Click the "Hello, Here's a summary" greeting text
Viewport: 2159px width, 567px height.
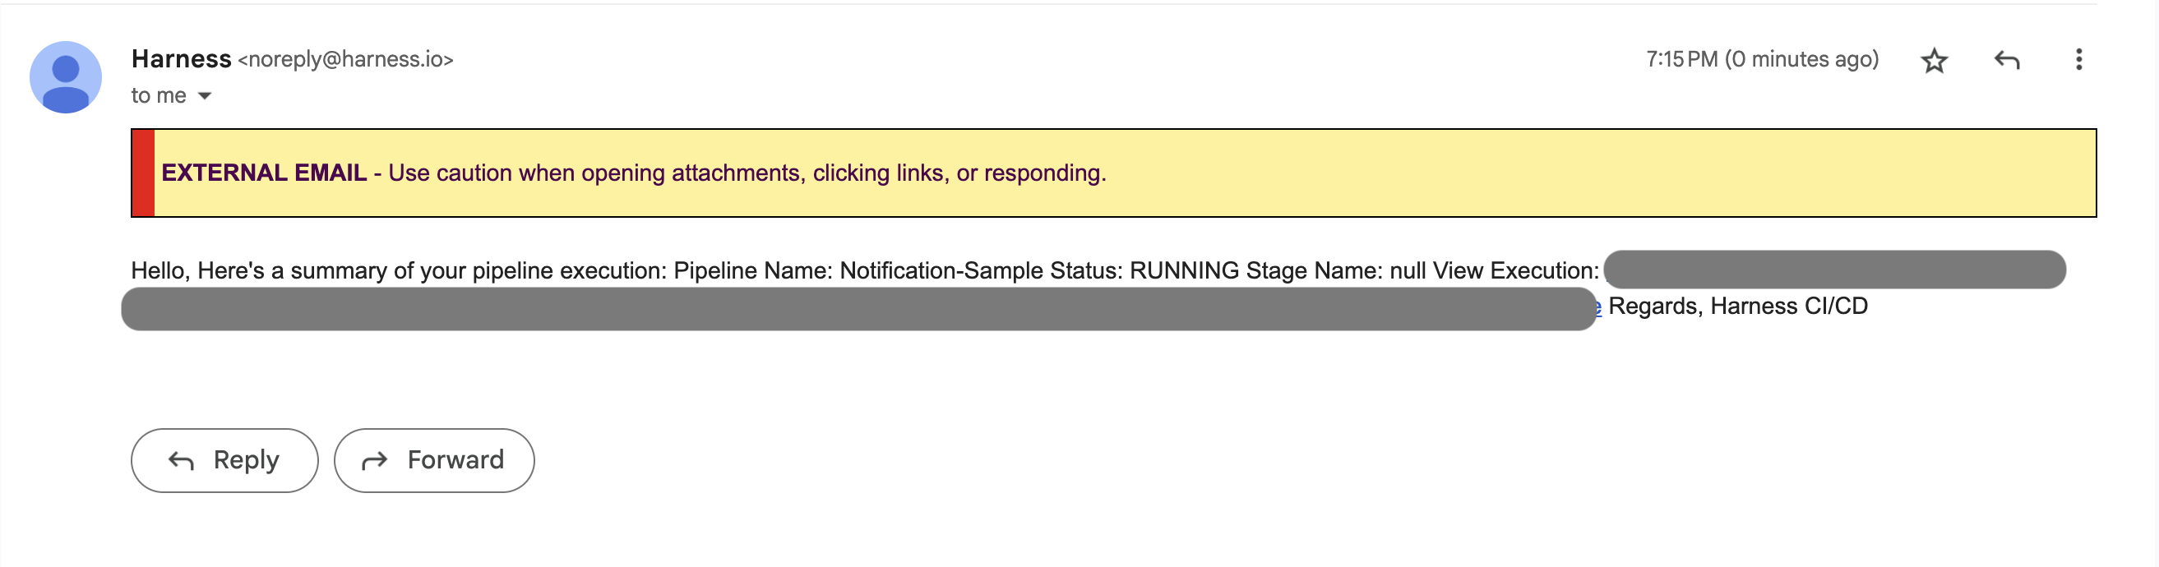[x=268, y=271]
